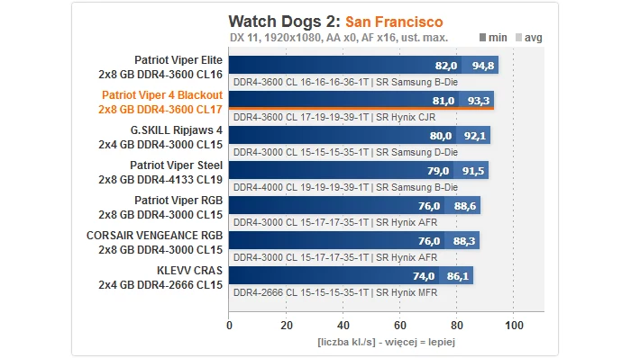
Task: Click the light gray avg legend square
Action: 518,38
